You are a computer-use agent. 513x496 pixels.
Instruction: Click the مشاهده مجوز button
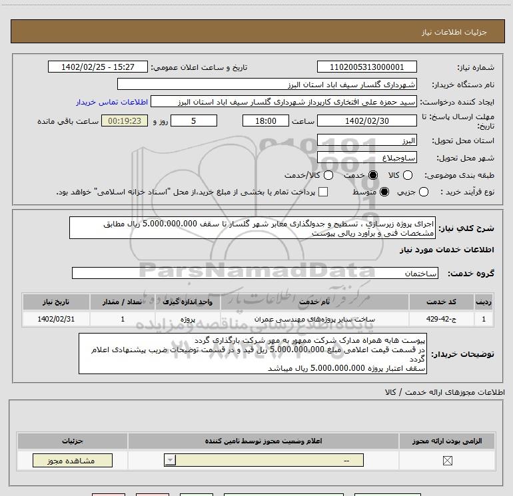[73, 460]
